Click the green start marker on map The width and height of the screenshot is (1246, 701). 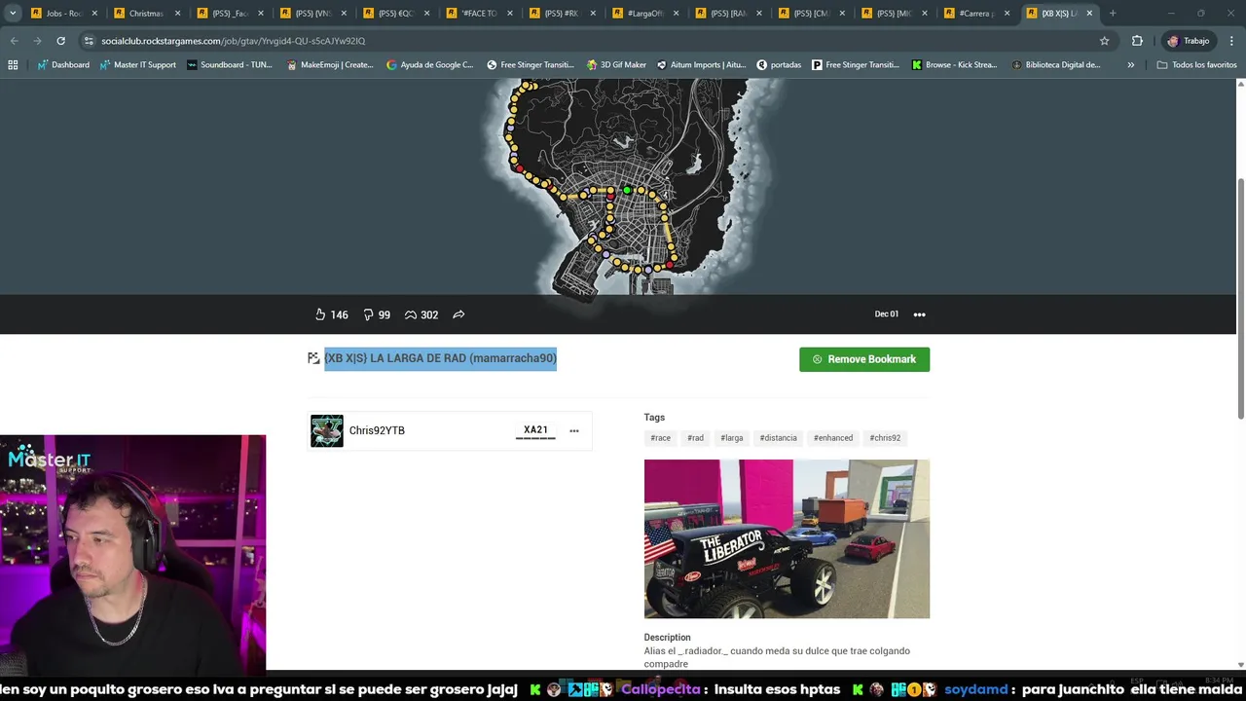click(x=627, y=190)
